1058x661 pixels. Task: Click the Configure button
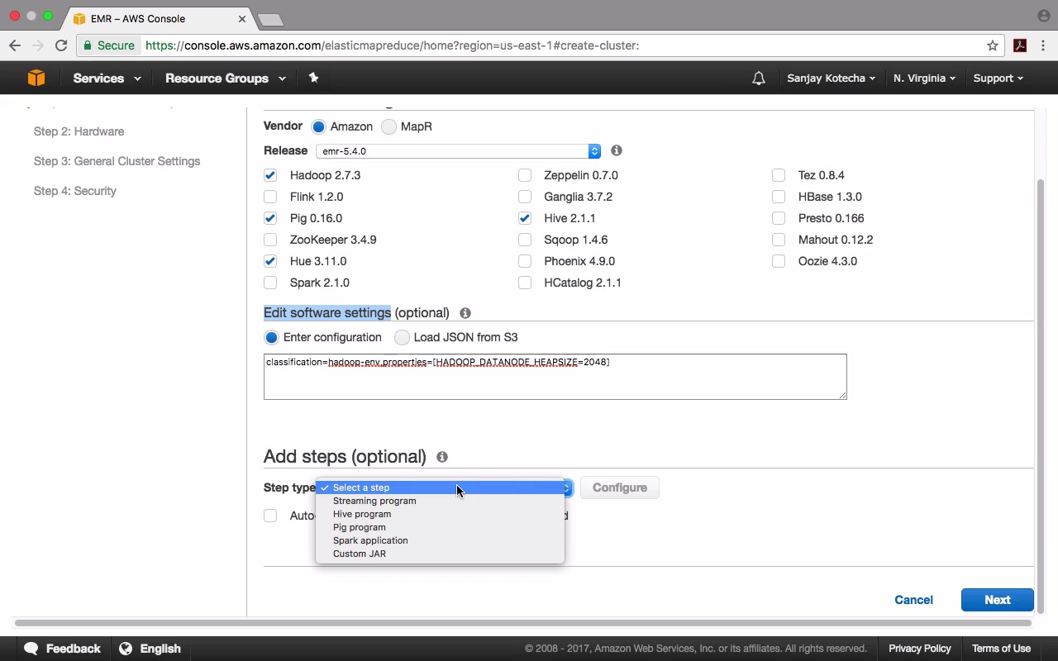click(x=620, y=487)
